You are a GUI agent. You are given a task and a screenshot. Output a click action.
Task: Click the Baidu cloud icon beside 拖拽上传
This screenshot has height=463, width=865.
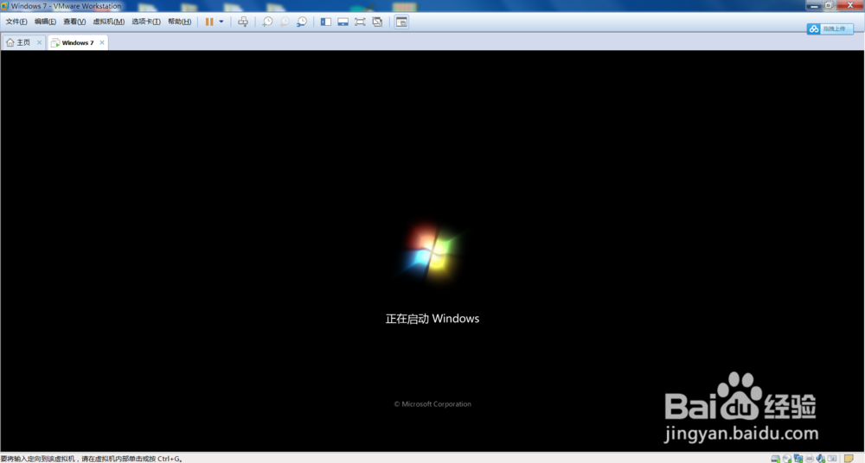pyautogui.click(x=814, y=29)
